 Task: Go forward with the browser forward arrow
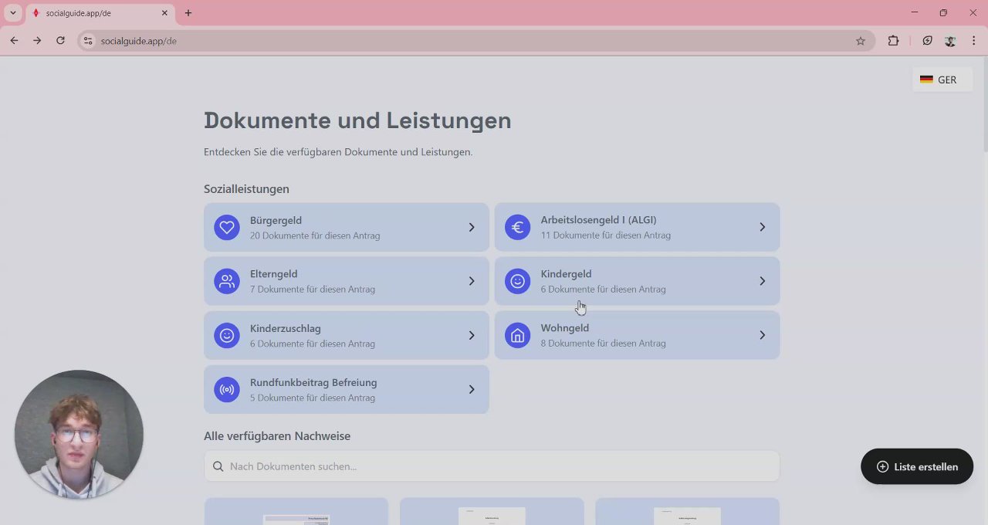pyautogui.click(x=37, y=41)
